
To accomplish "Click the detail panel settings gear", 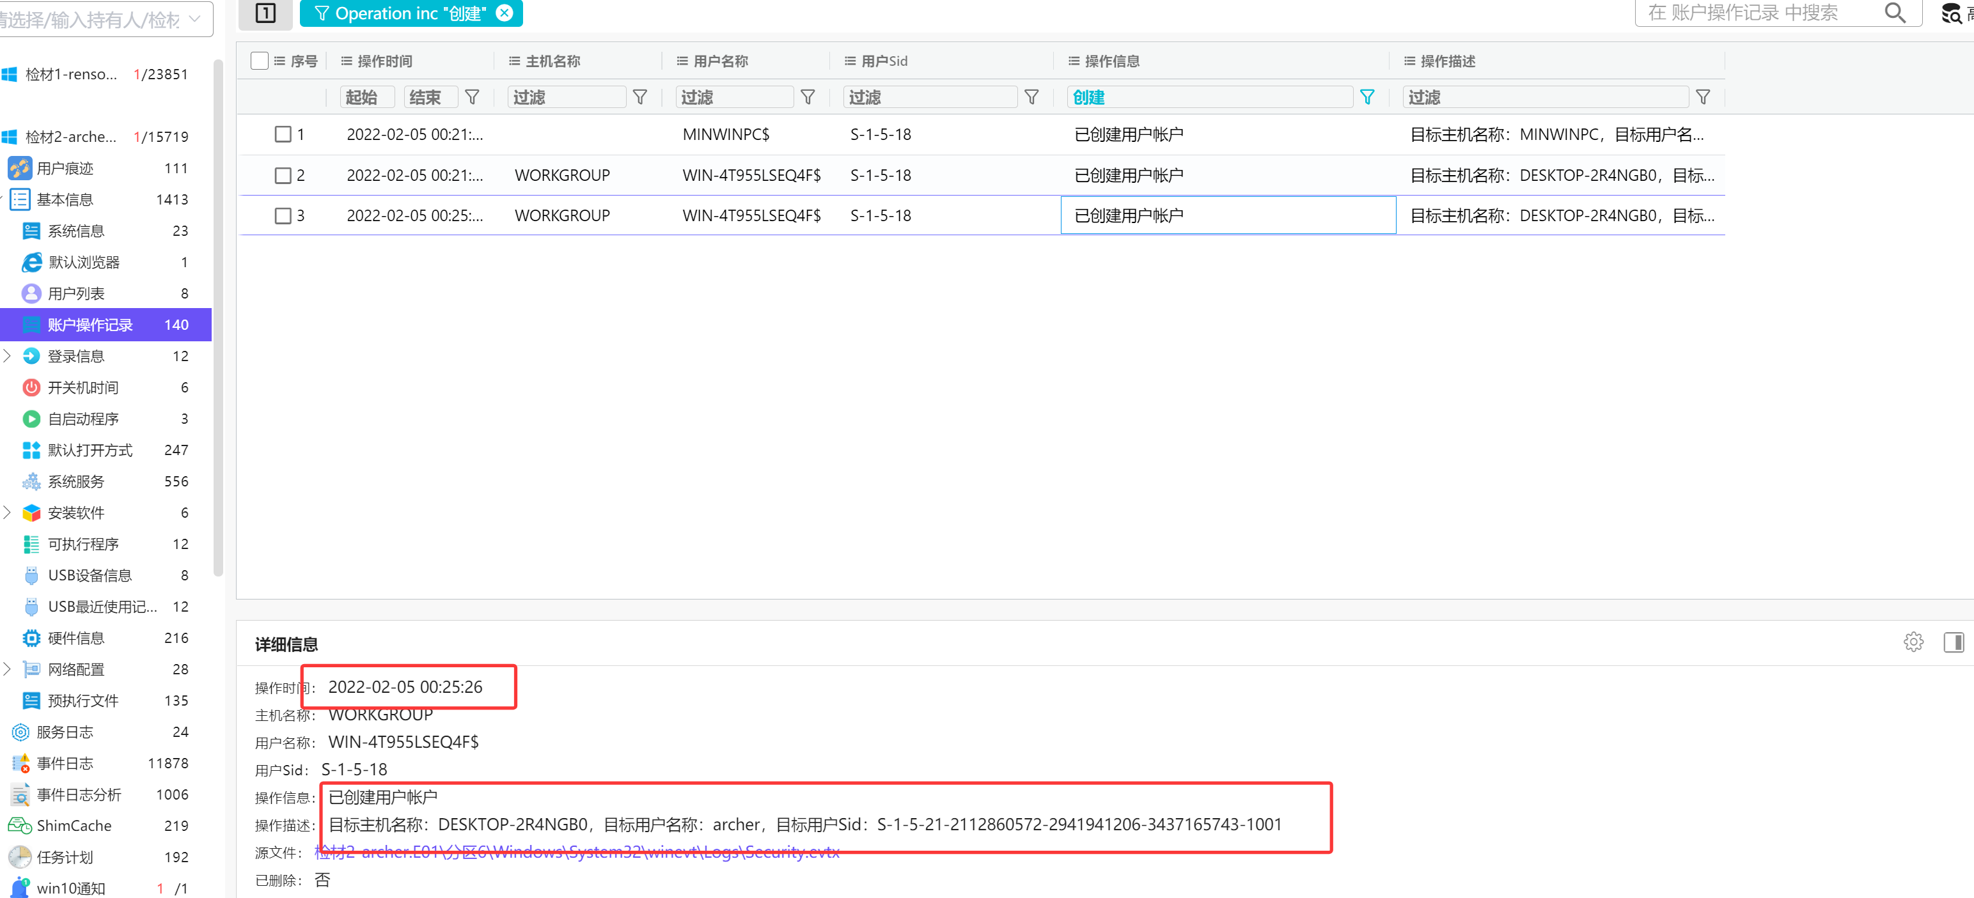I will click(x=1913, y=642).
